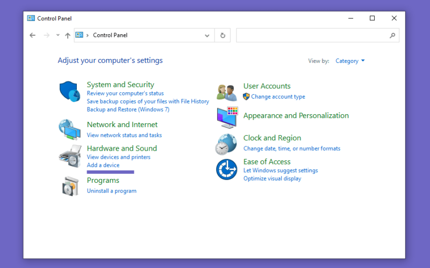Go up one folder level
The height and width of the screenshot is (268, 430).
click(68, 35)
